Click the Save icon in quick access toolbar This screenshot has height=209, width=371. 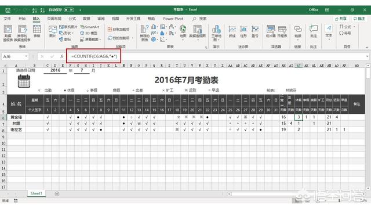click(x=8, y=10)
